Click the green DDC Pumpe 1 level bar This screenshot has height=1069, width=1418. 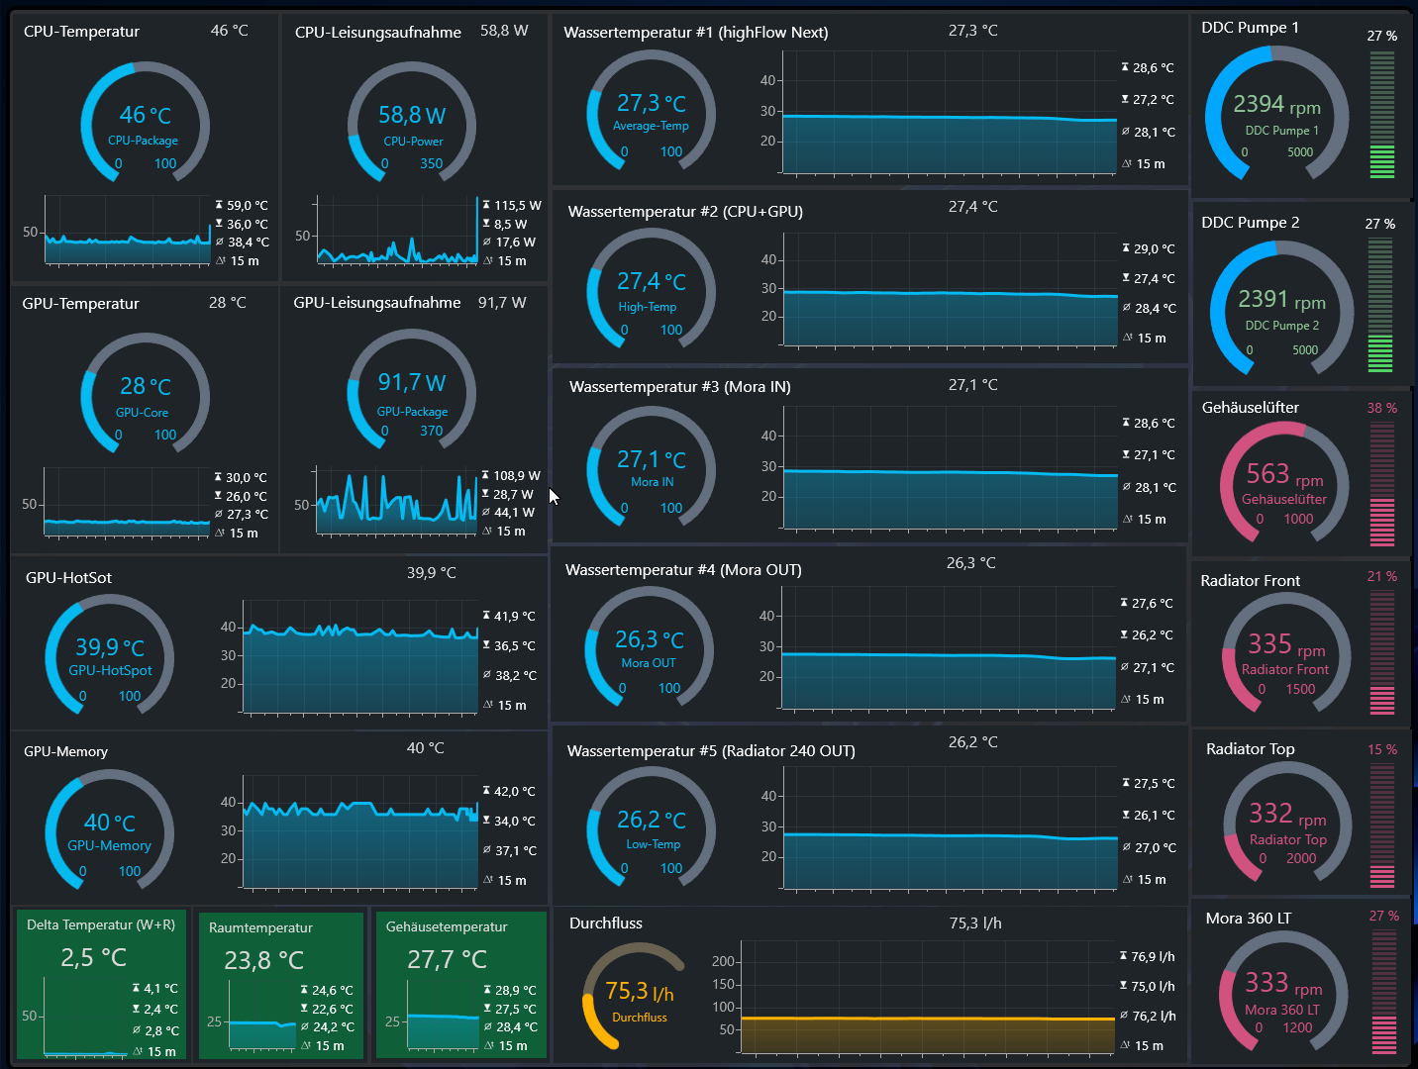coord(1381,114)
